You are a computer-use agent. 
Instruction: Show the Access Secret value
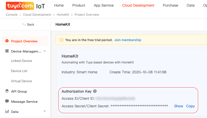tap(179, 106)
